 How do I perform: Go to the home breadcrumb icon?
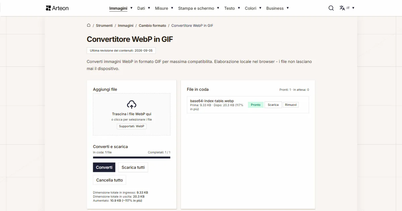point(89,25)
